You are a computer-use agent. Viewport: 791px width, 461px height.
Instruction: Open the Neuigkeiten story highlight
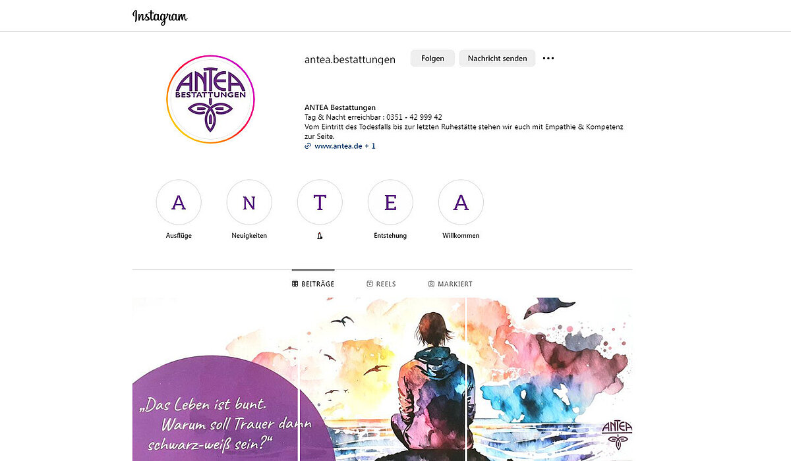[249, 202]
